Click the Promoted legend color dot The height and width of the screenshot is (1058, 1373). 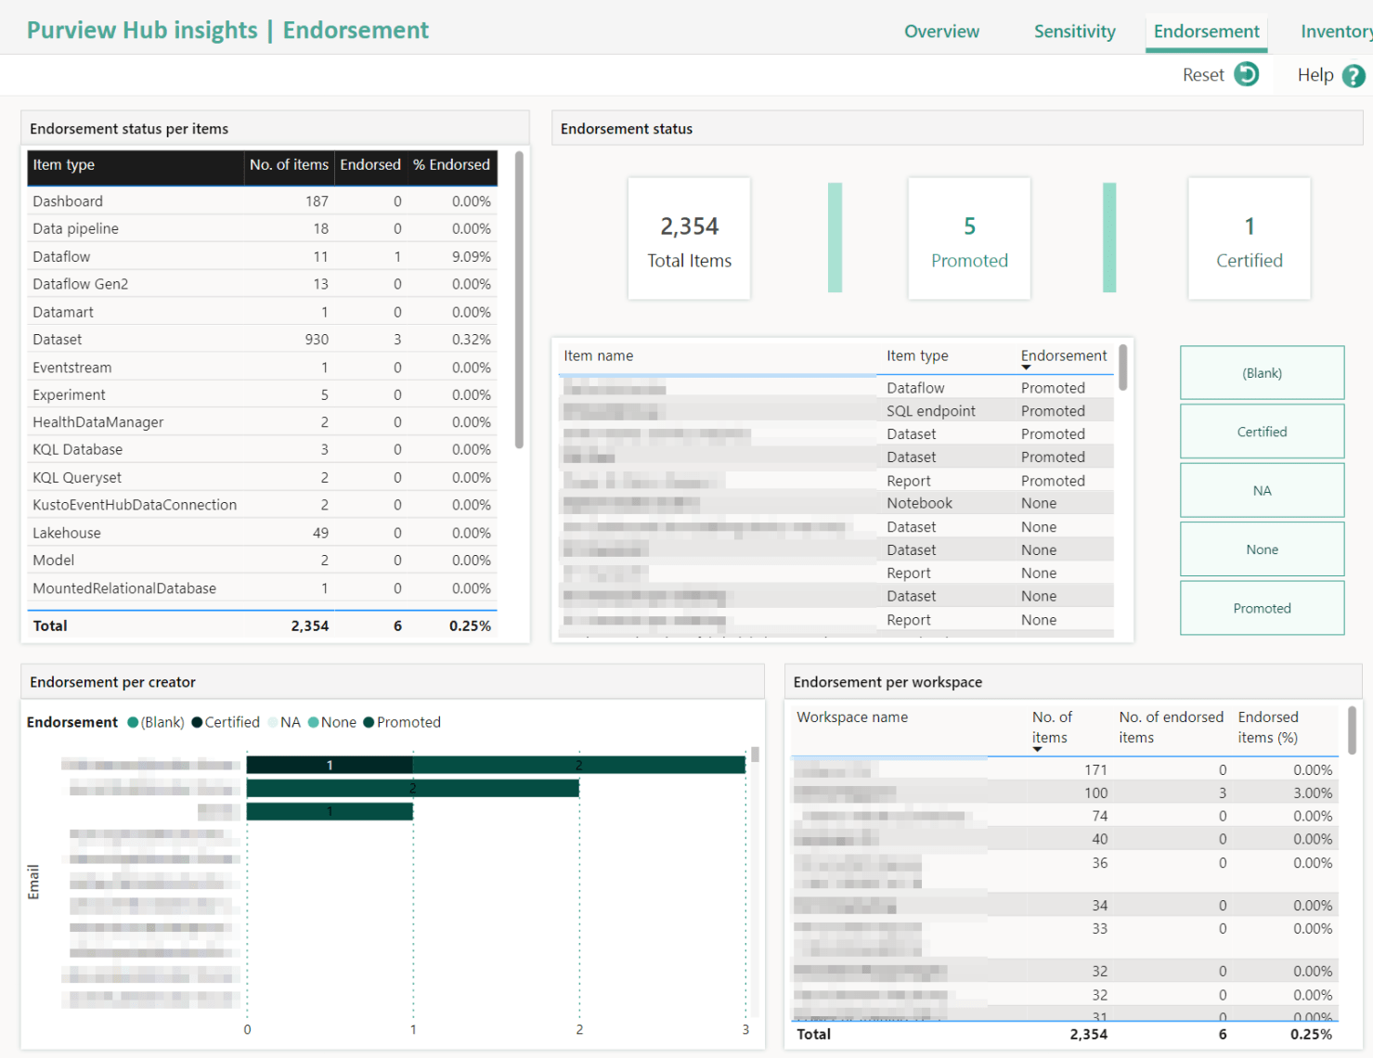369,722
